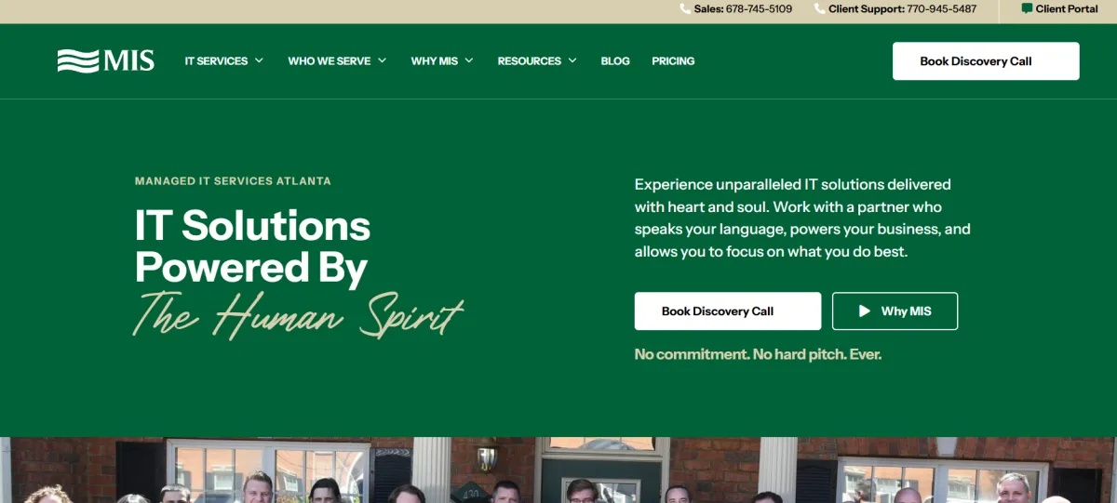Click the play triangle in Why MIS button

tap(865, 311)
